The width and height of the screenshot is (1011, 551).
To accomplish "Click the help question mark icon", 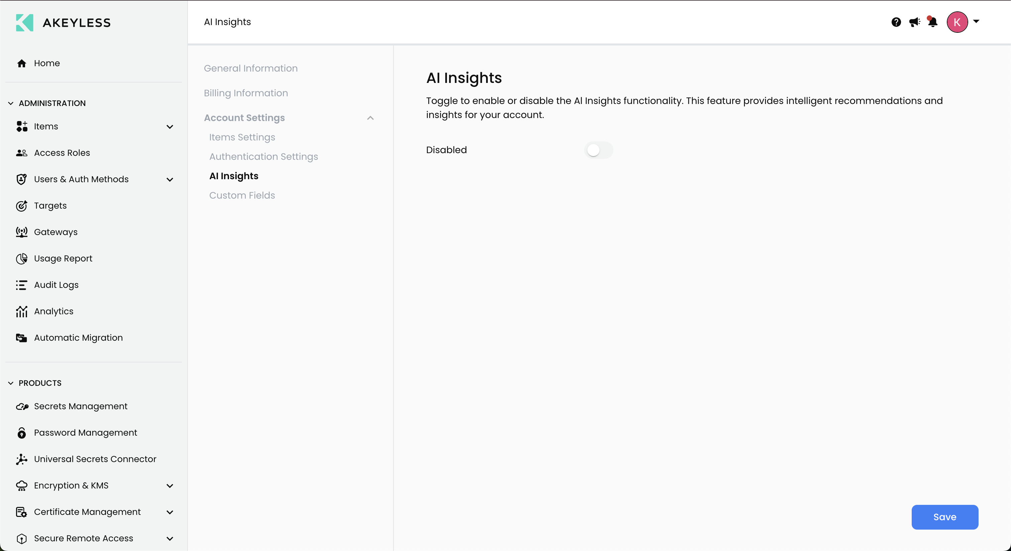I will [x=896, y=22].
